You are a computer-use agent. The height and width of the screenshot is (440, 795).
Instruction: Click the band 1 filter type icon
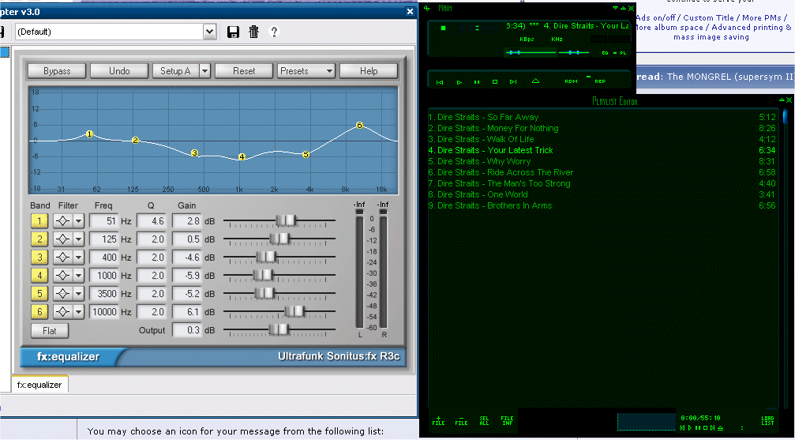point(62,220)
